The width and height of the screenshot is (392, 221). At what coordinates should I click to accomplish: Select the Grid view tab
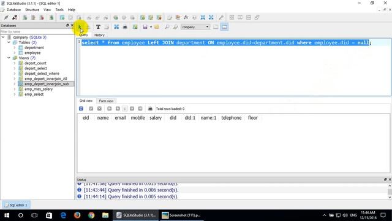tap(86, 101)
